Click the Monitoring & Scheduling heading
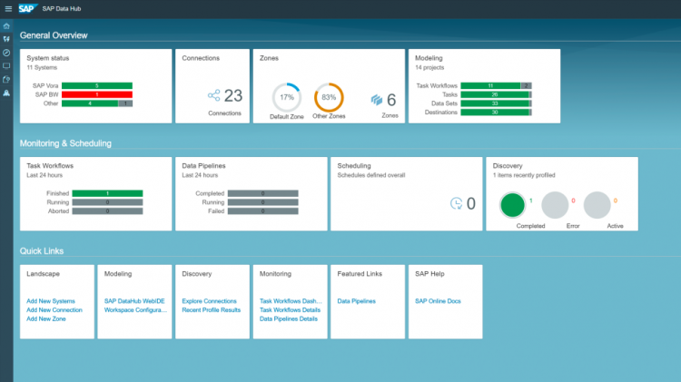This screenshot has width=681, height=382. tap(65, 143)
